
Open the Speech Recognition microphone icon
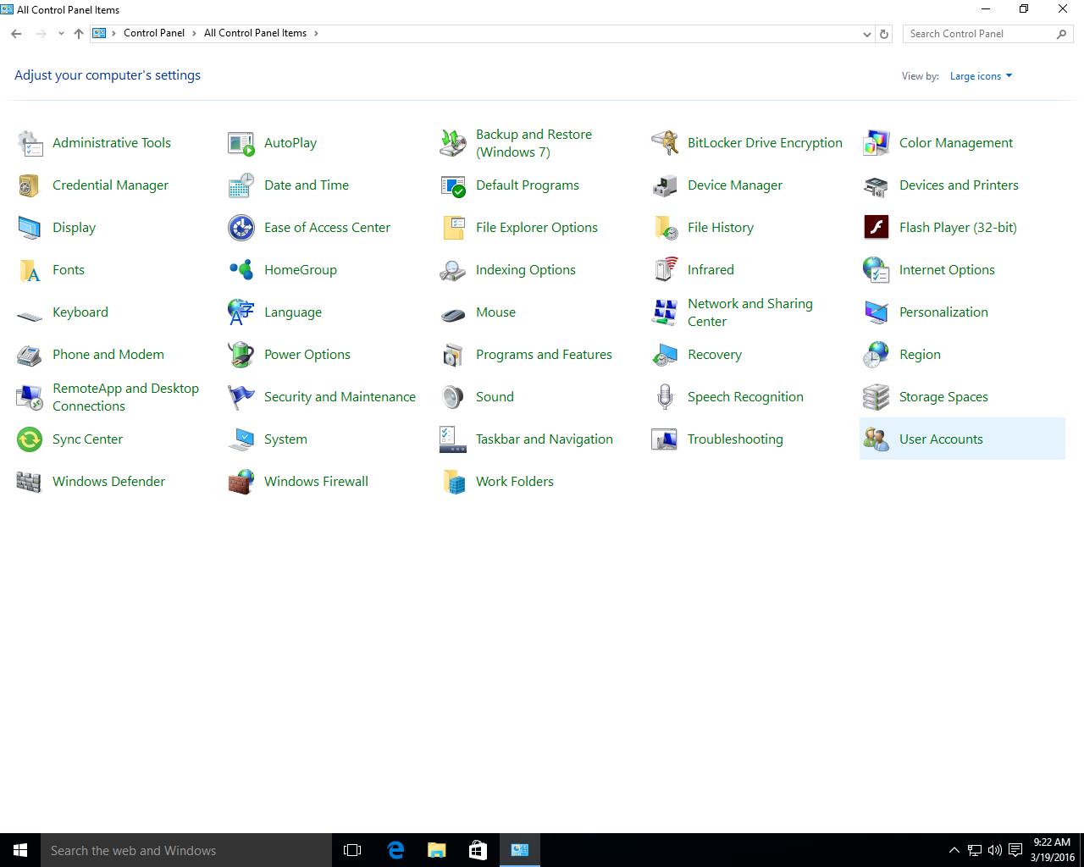tap(665, 397)
